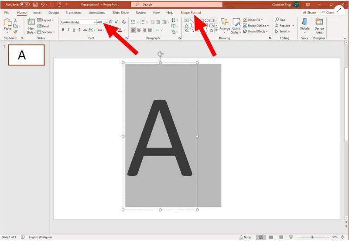Switch to the Insert tab

tap(38, 13)
